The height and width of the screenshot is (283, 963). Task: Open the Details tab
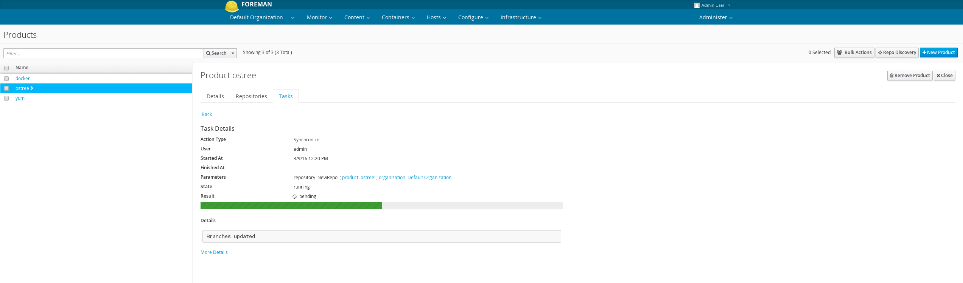click(215, 96)
